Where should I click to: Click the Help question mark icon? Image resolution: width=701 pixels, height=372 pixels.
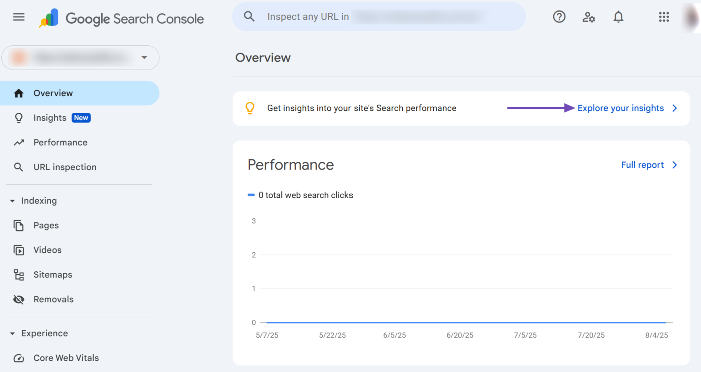coord(559,17)
